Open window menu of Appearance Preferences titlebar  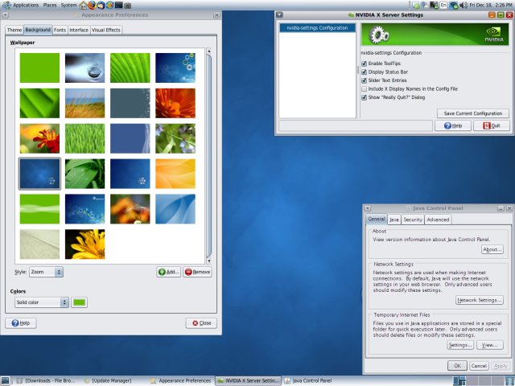click(x=6, y=15)
